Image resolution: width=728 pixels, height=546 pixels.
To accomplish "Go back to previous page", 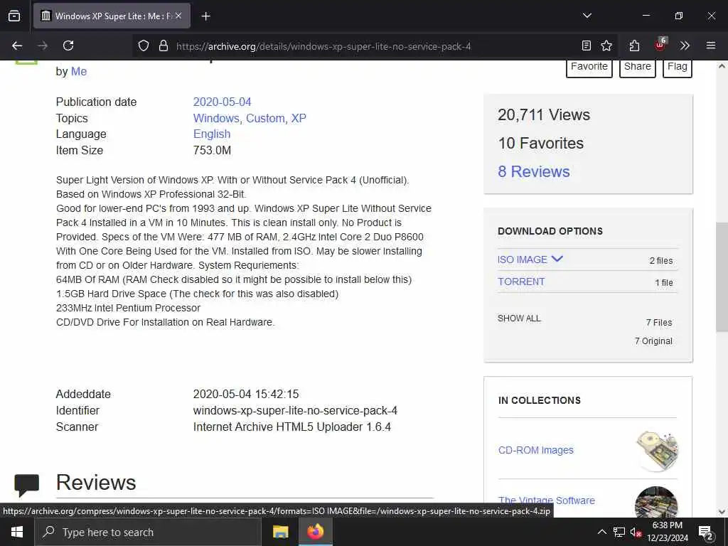I will click(17, 45).
